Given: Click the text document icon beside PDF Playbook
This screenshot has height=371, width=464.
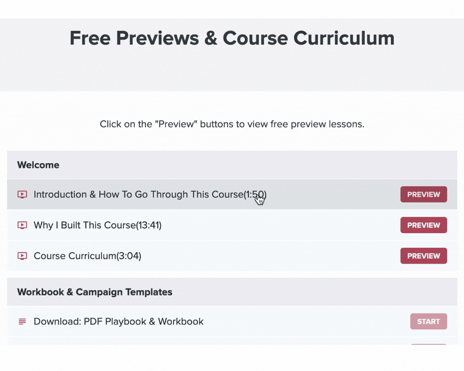Looking at the screenshot, I should coord(22,321).
